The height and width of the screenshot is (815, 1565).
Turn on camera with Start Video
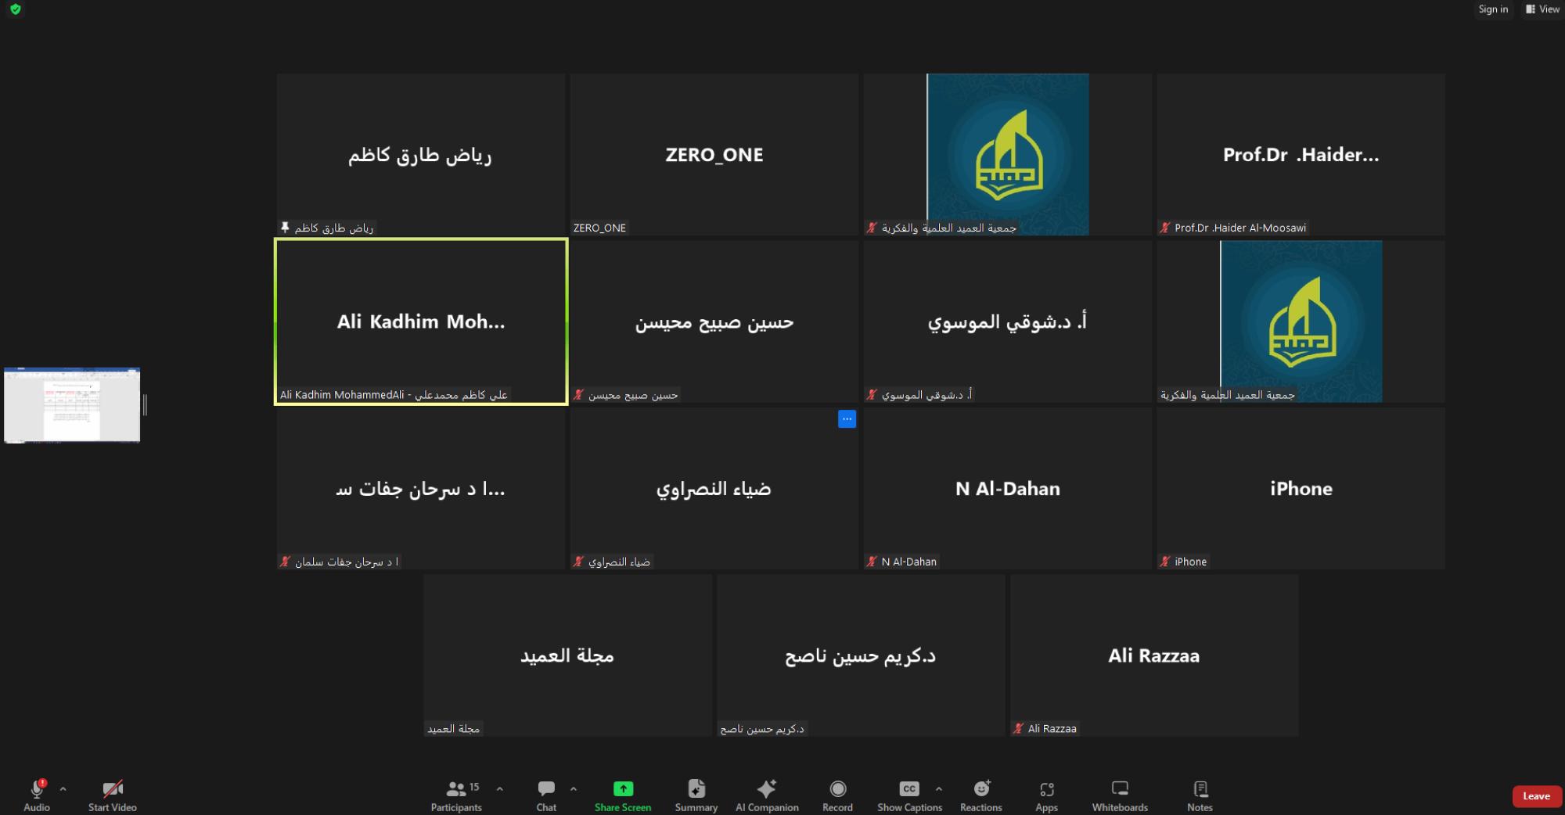pos(113,795)
